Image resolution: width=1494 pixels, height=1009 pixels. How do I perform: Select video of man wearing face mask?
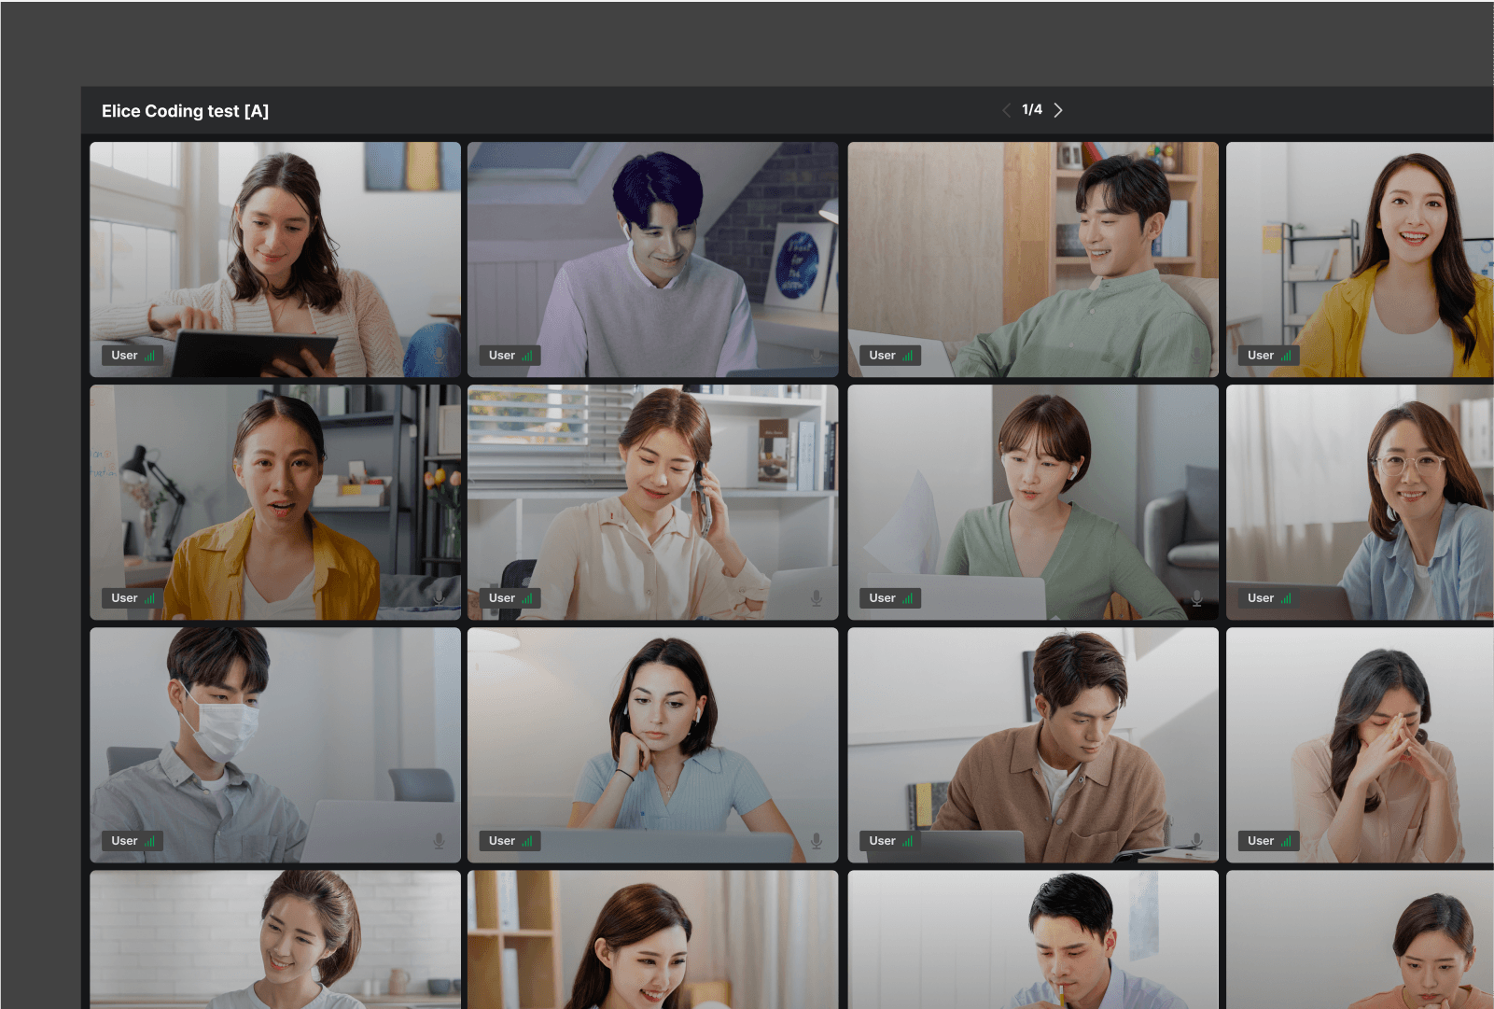[x=275, y=745]
